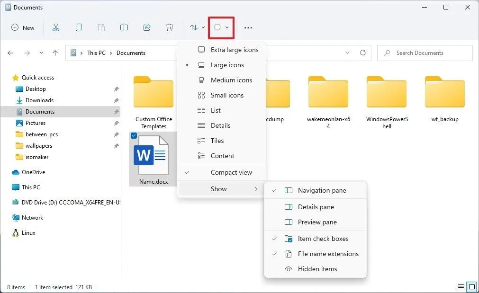Toggle File name extensions option

coord(315,254)
